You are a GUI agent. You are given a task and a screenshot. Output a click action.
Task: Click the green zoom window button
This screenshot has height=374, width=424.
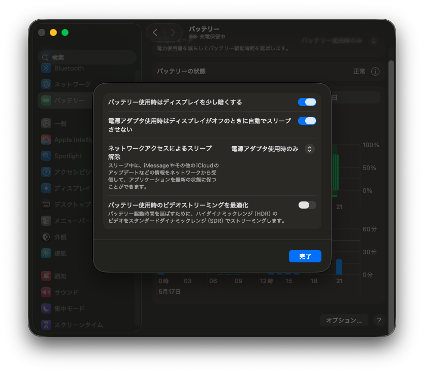(65, 32)
